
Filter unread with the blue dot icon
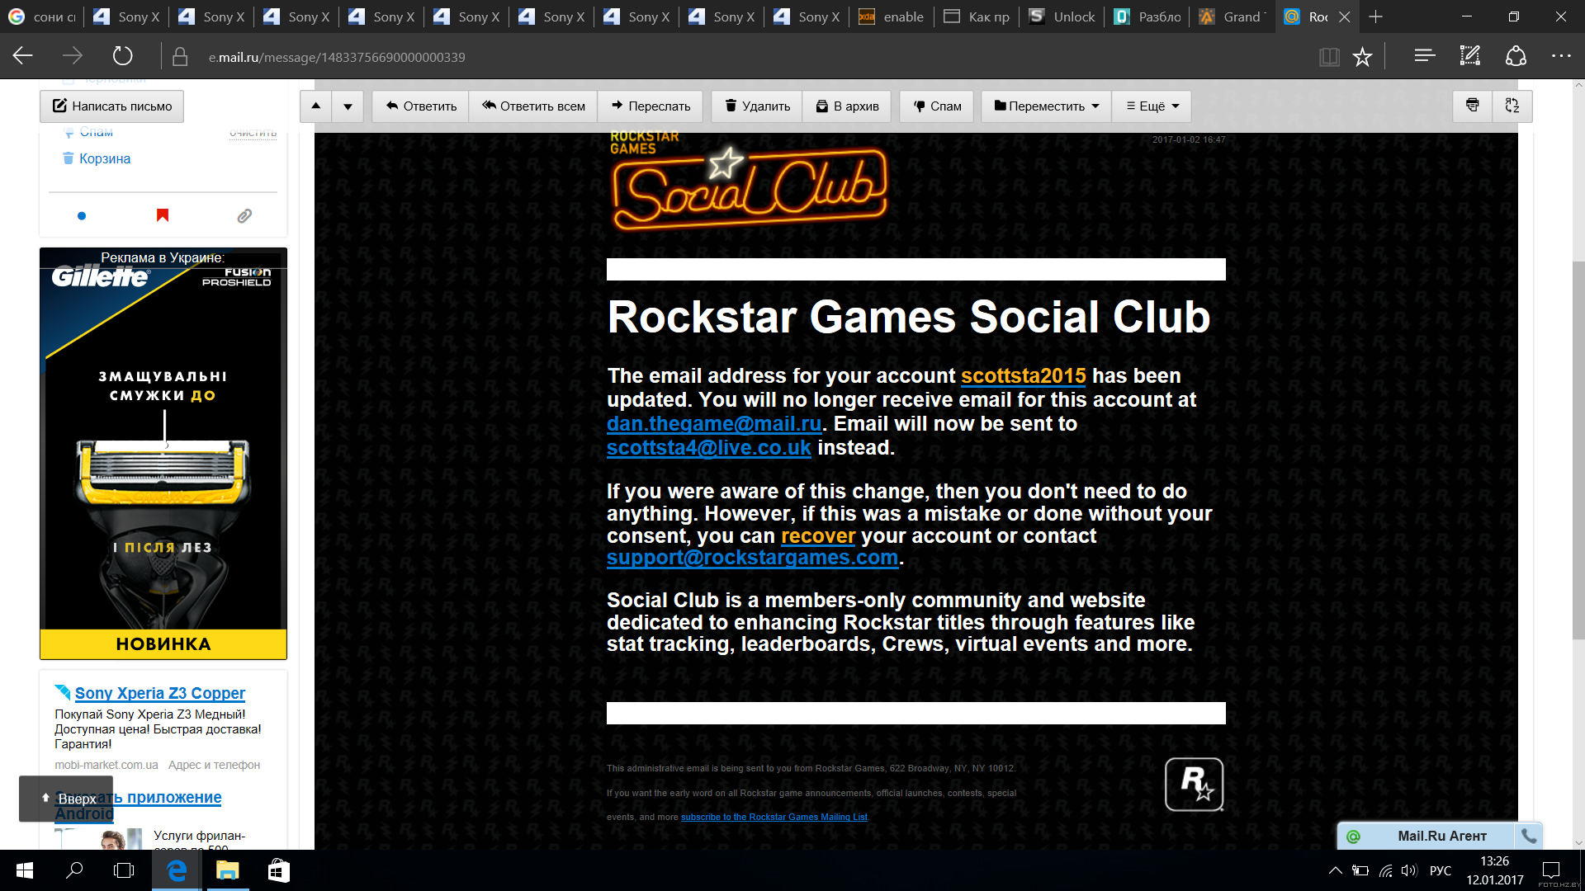[81, 216]
